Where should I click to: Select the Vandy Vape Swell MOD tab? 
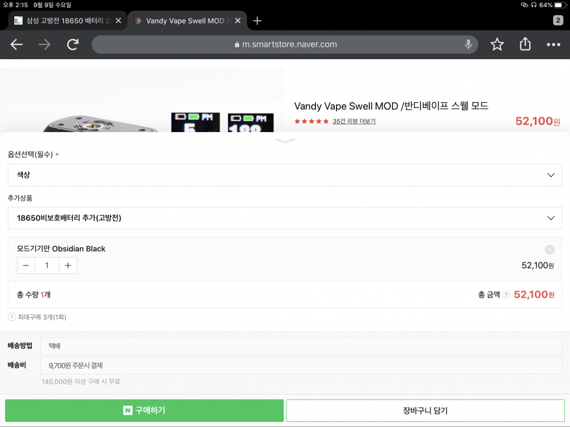coord(187,21)
